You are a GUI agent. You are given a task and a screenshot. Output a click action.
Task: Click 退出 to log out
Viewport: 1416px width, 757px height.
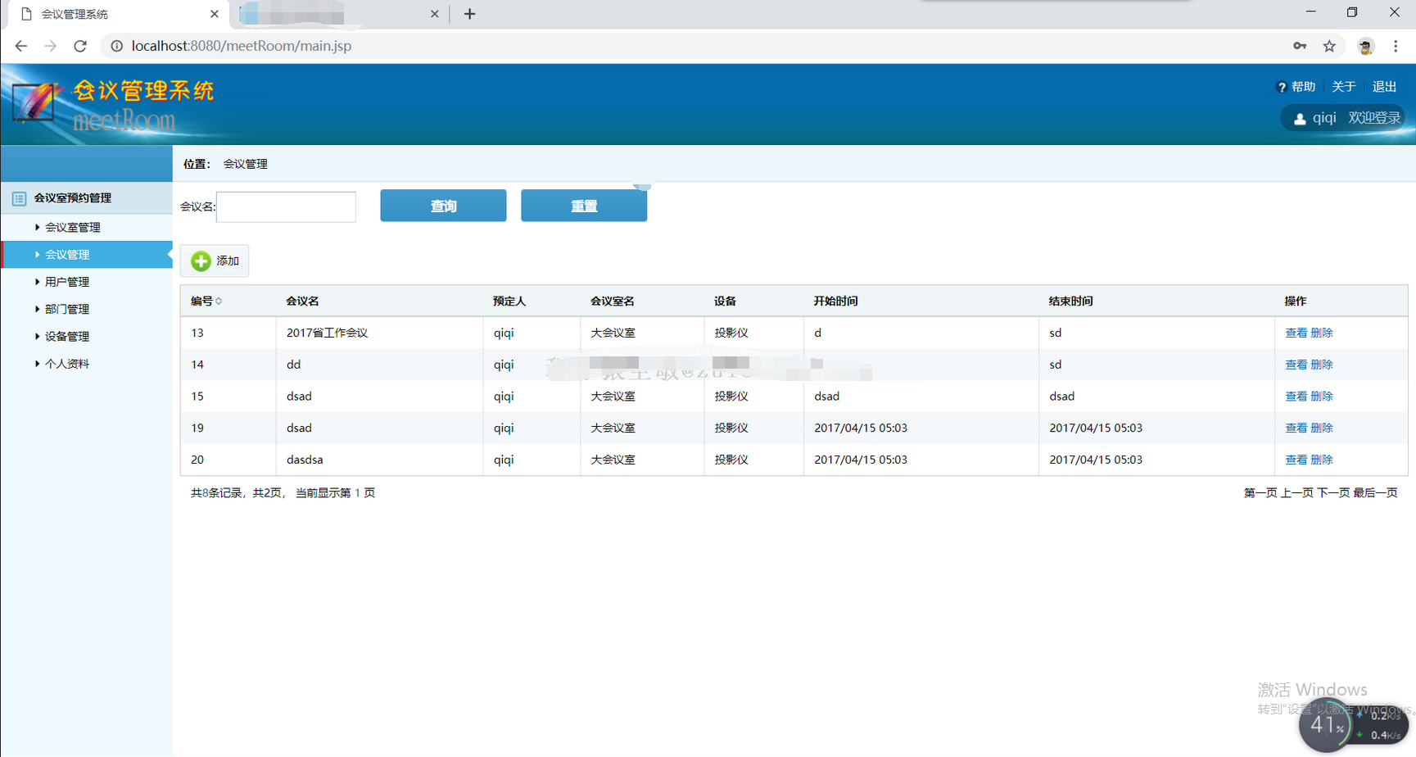1385,87
